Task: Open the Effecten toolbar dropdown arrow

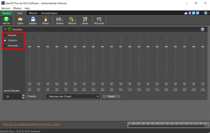Action: pos(75,20)
